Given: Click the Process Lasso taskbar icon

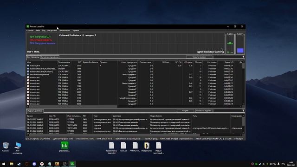Looking at the screenshot, I should [72, 164].
